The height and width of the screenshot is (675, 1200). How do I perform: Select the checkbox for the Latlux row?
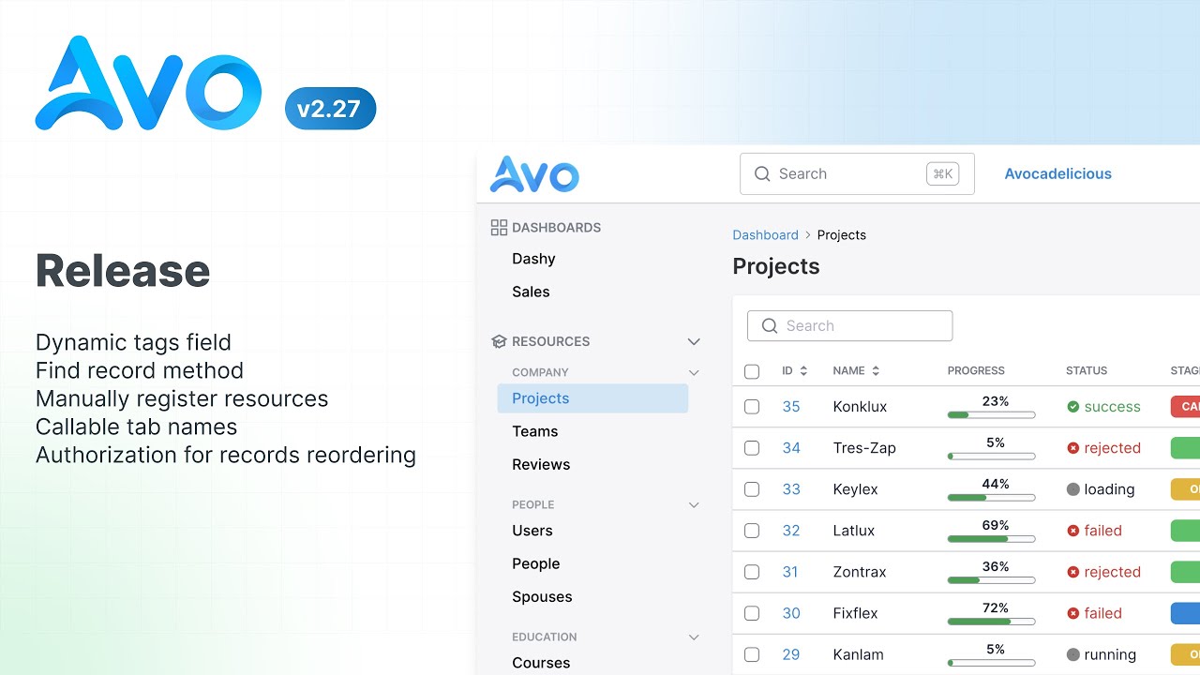752,531
